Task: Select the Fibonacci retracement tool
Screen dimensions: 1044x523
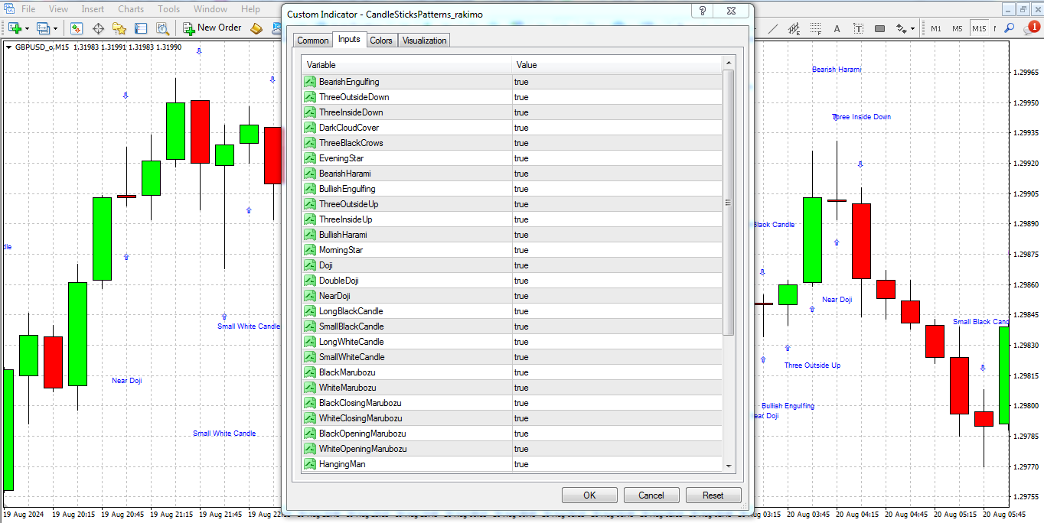Action: pyautogui.click(x=816, y=28)
